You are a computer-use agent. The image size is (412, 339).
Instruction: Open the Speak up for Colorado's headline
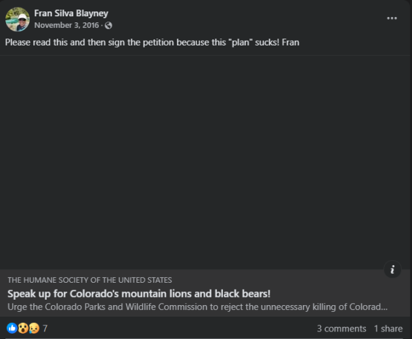pyautogui.click(x=139, y=294)
